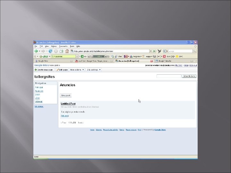Click the bird icon next to address bar
The width and height of the screenshot is (231, 173).
coord(159,51)
